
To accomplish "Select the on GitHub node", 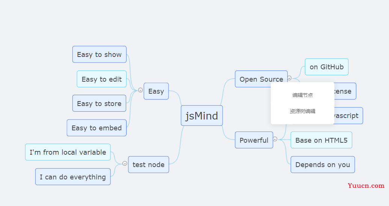I will [x=327, y=67].
